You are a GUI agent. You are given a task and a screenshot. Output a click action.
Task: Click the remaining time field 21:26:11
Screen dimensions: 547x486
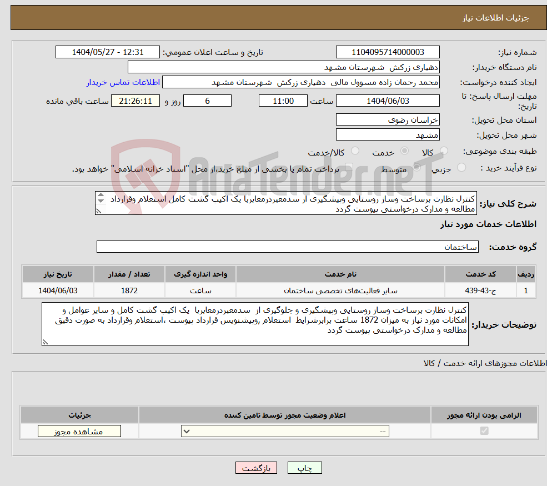coord(136,101)
